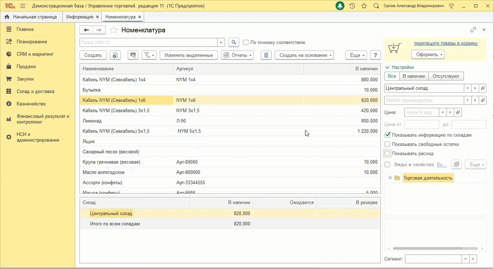494x269 pixels.
Task: Expand Торговая деятельность tree node
Action: (x=390, y=178)
